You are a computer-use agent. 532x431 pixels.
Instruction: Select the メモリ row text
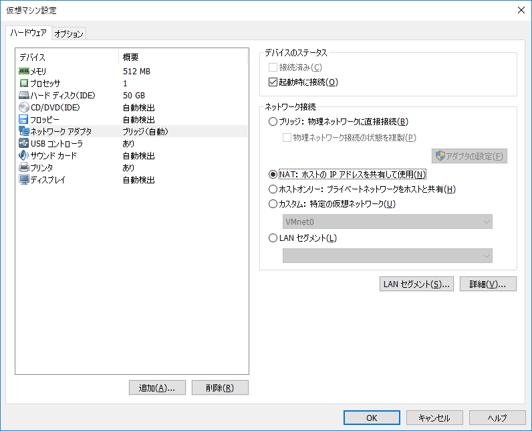click(38, 72)
